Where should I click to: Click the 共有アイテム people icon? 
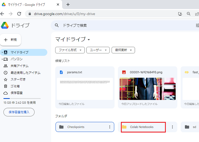click(x=6, y=66)
